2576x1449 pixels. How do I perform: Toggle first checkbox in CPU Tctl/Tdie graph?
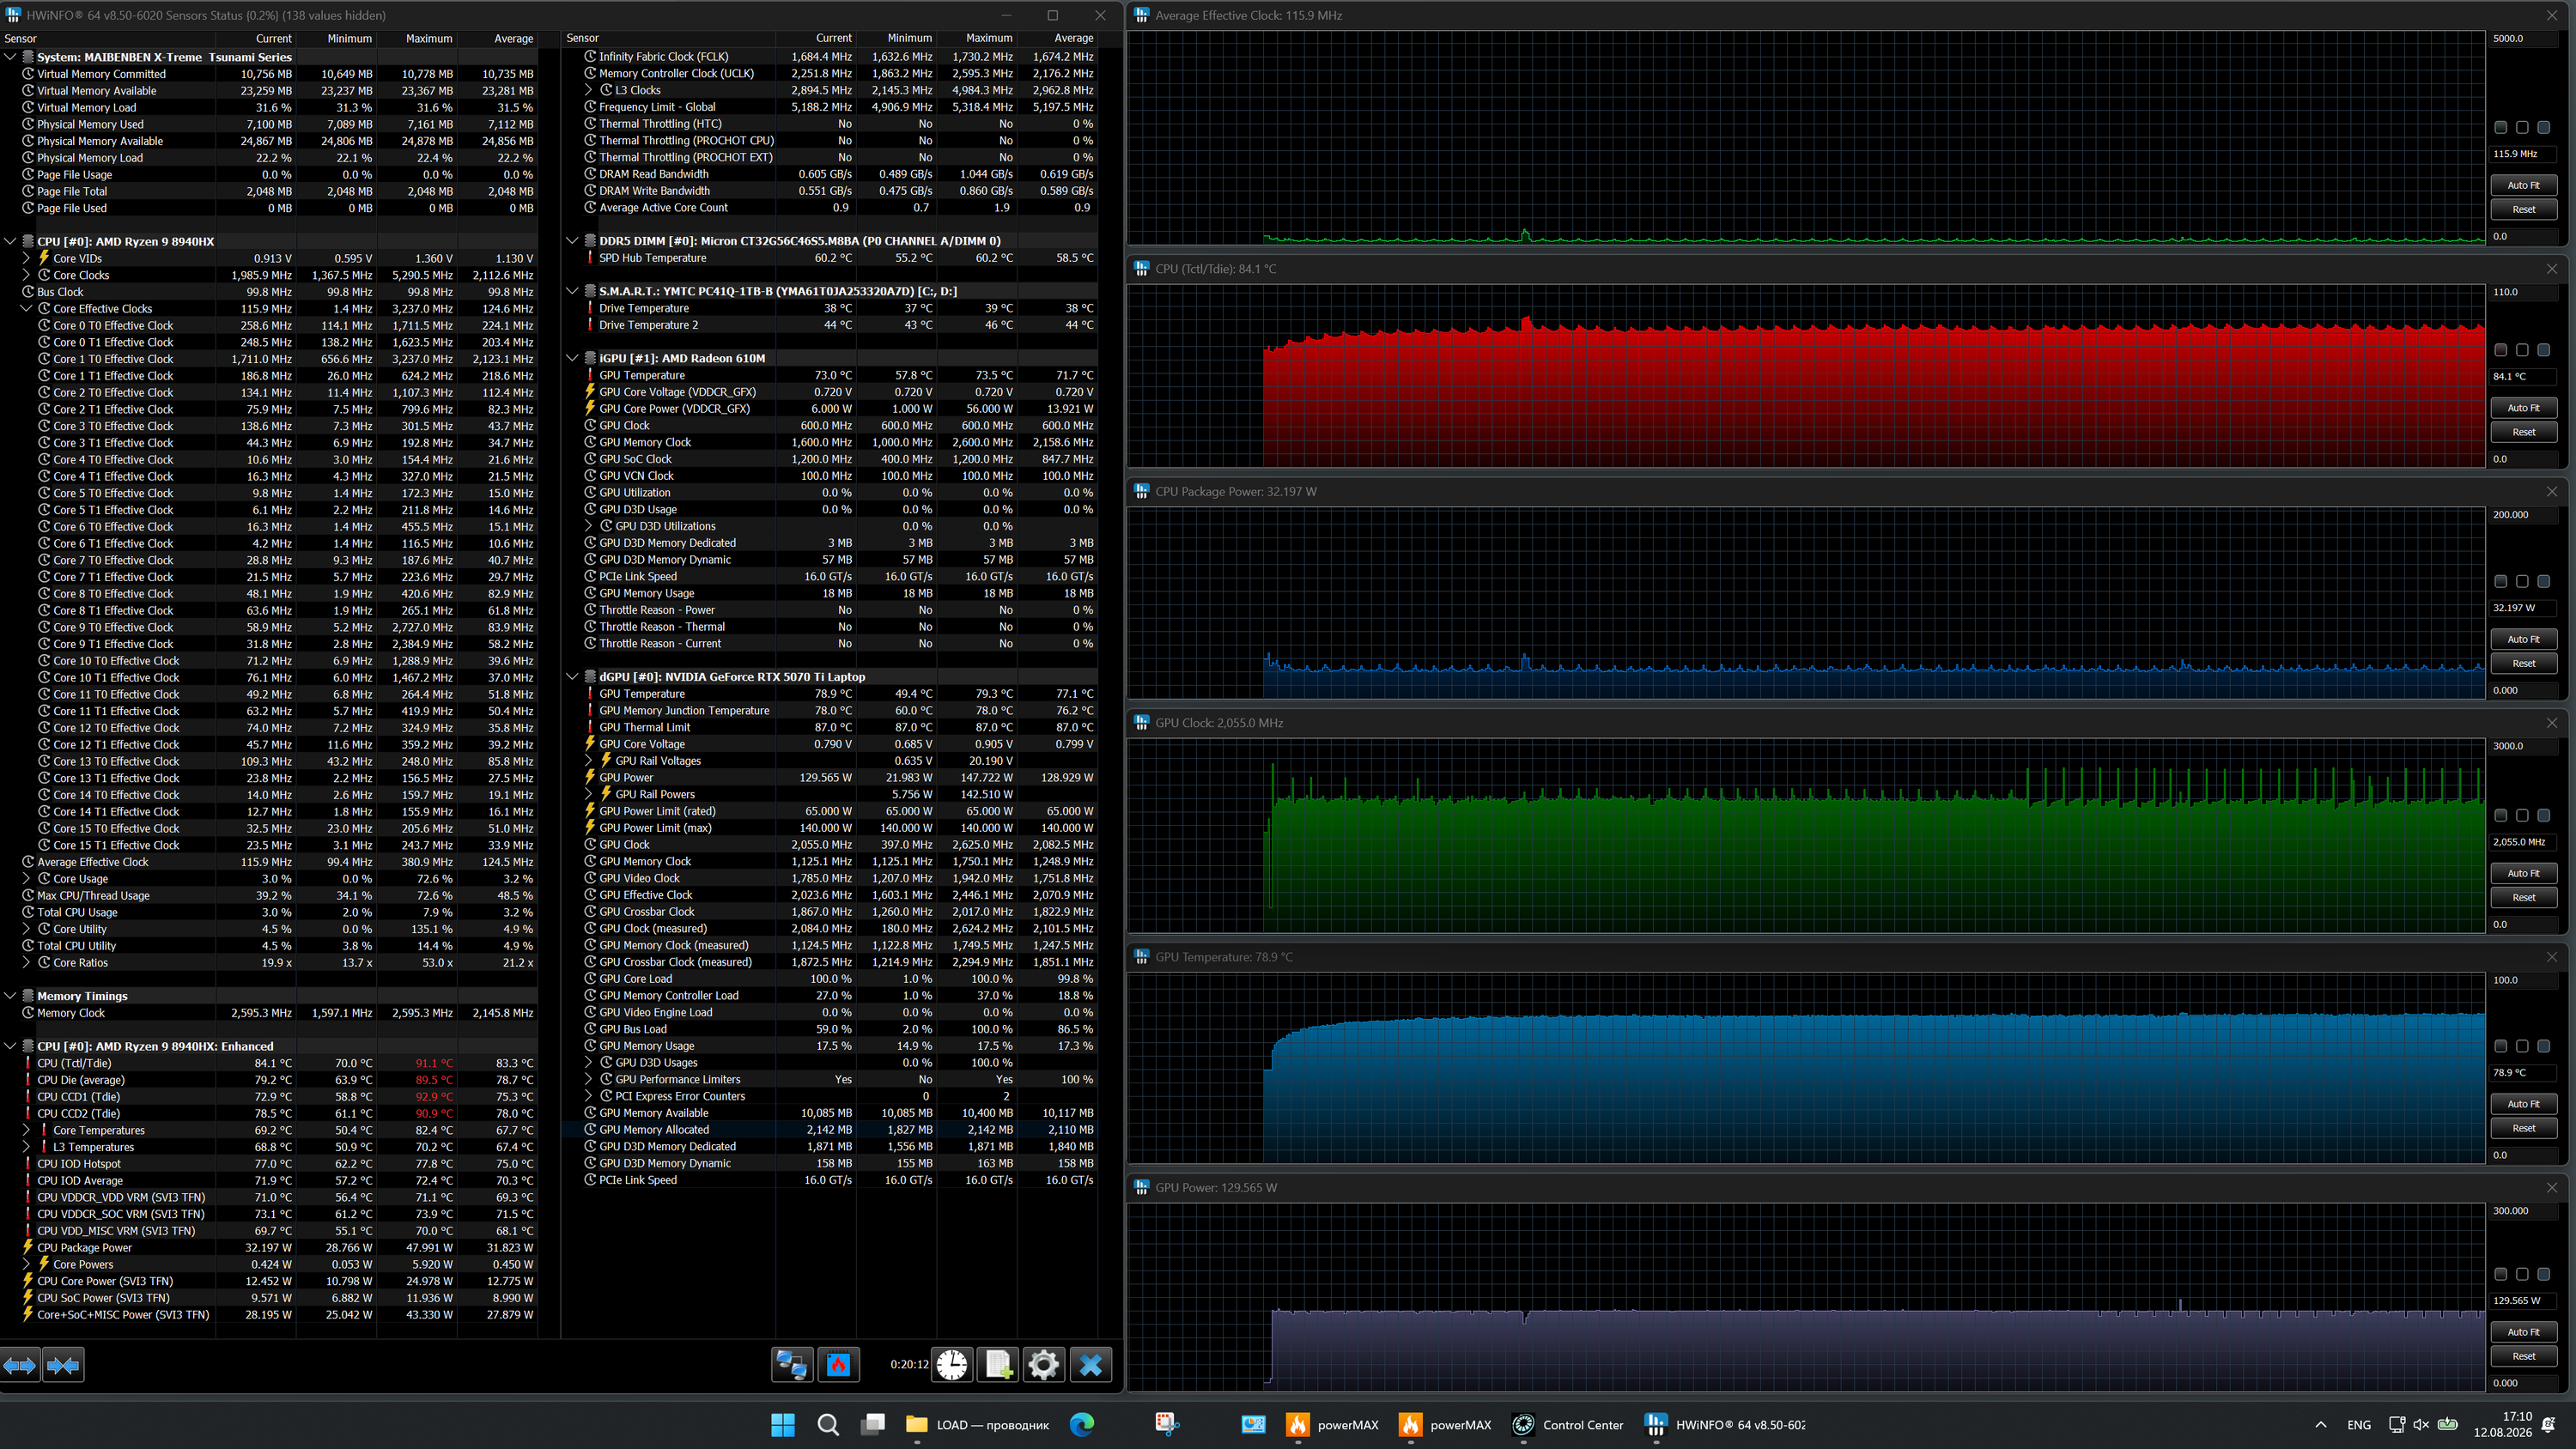(2501, 350)
